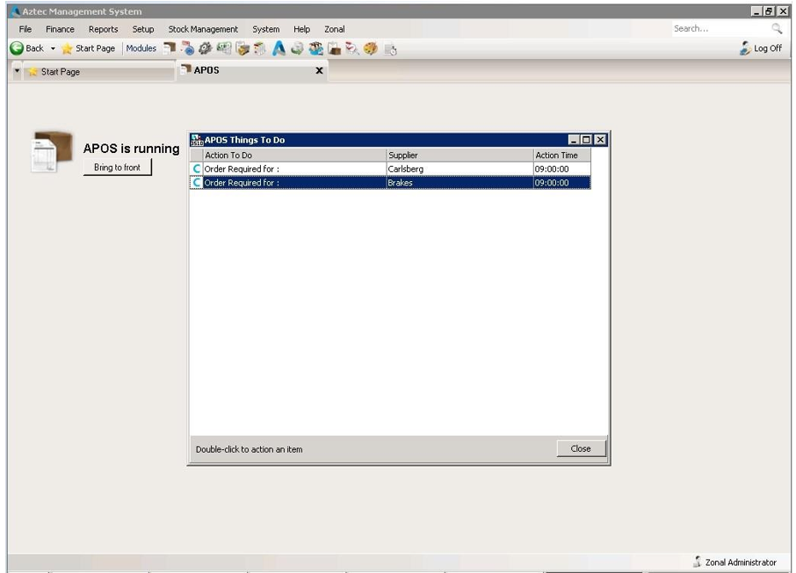The width and height of the screenshot is (796, 573).
Task: Click the gear module icon in toolbar
Action: 206,48
